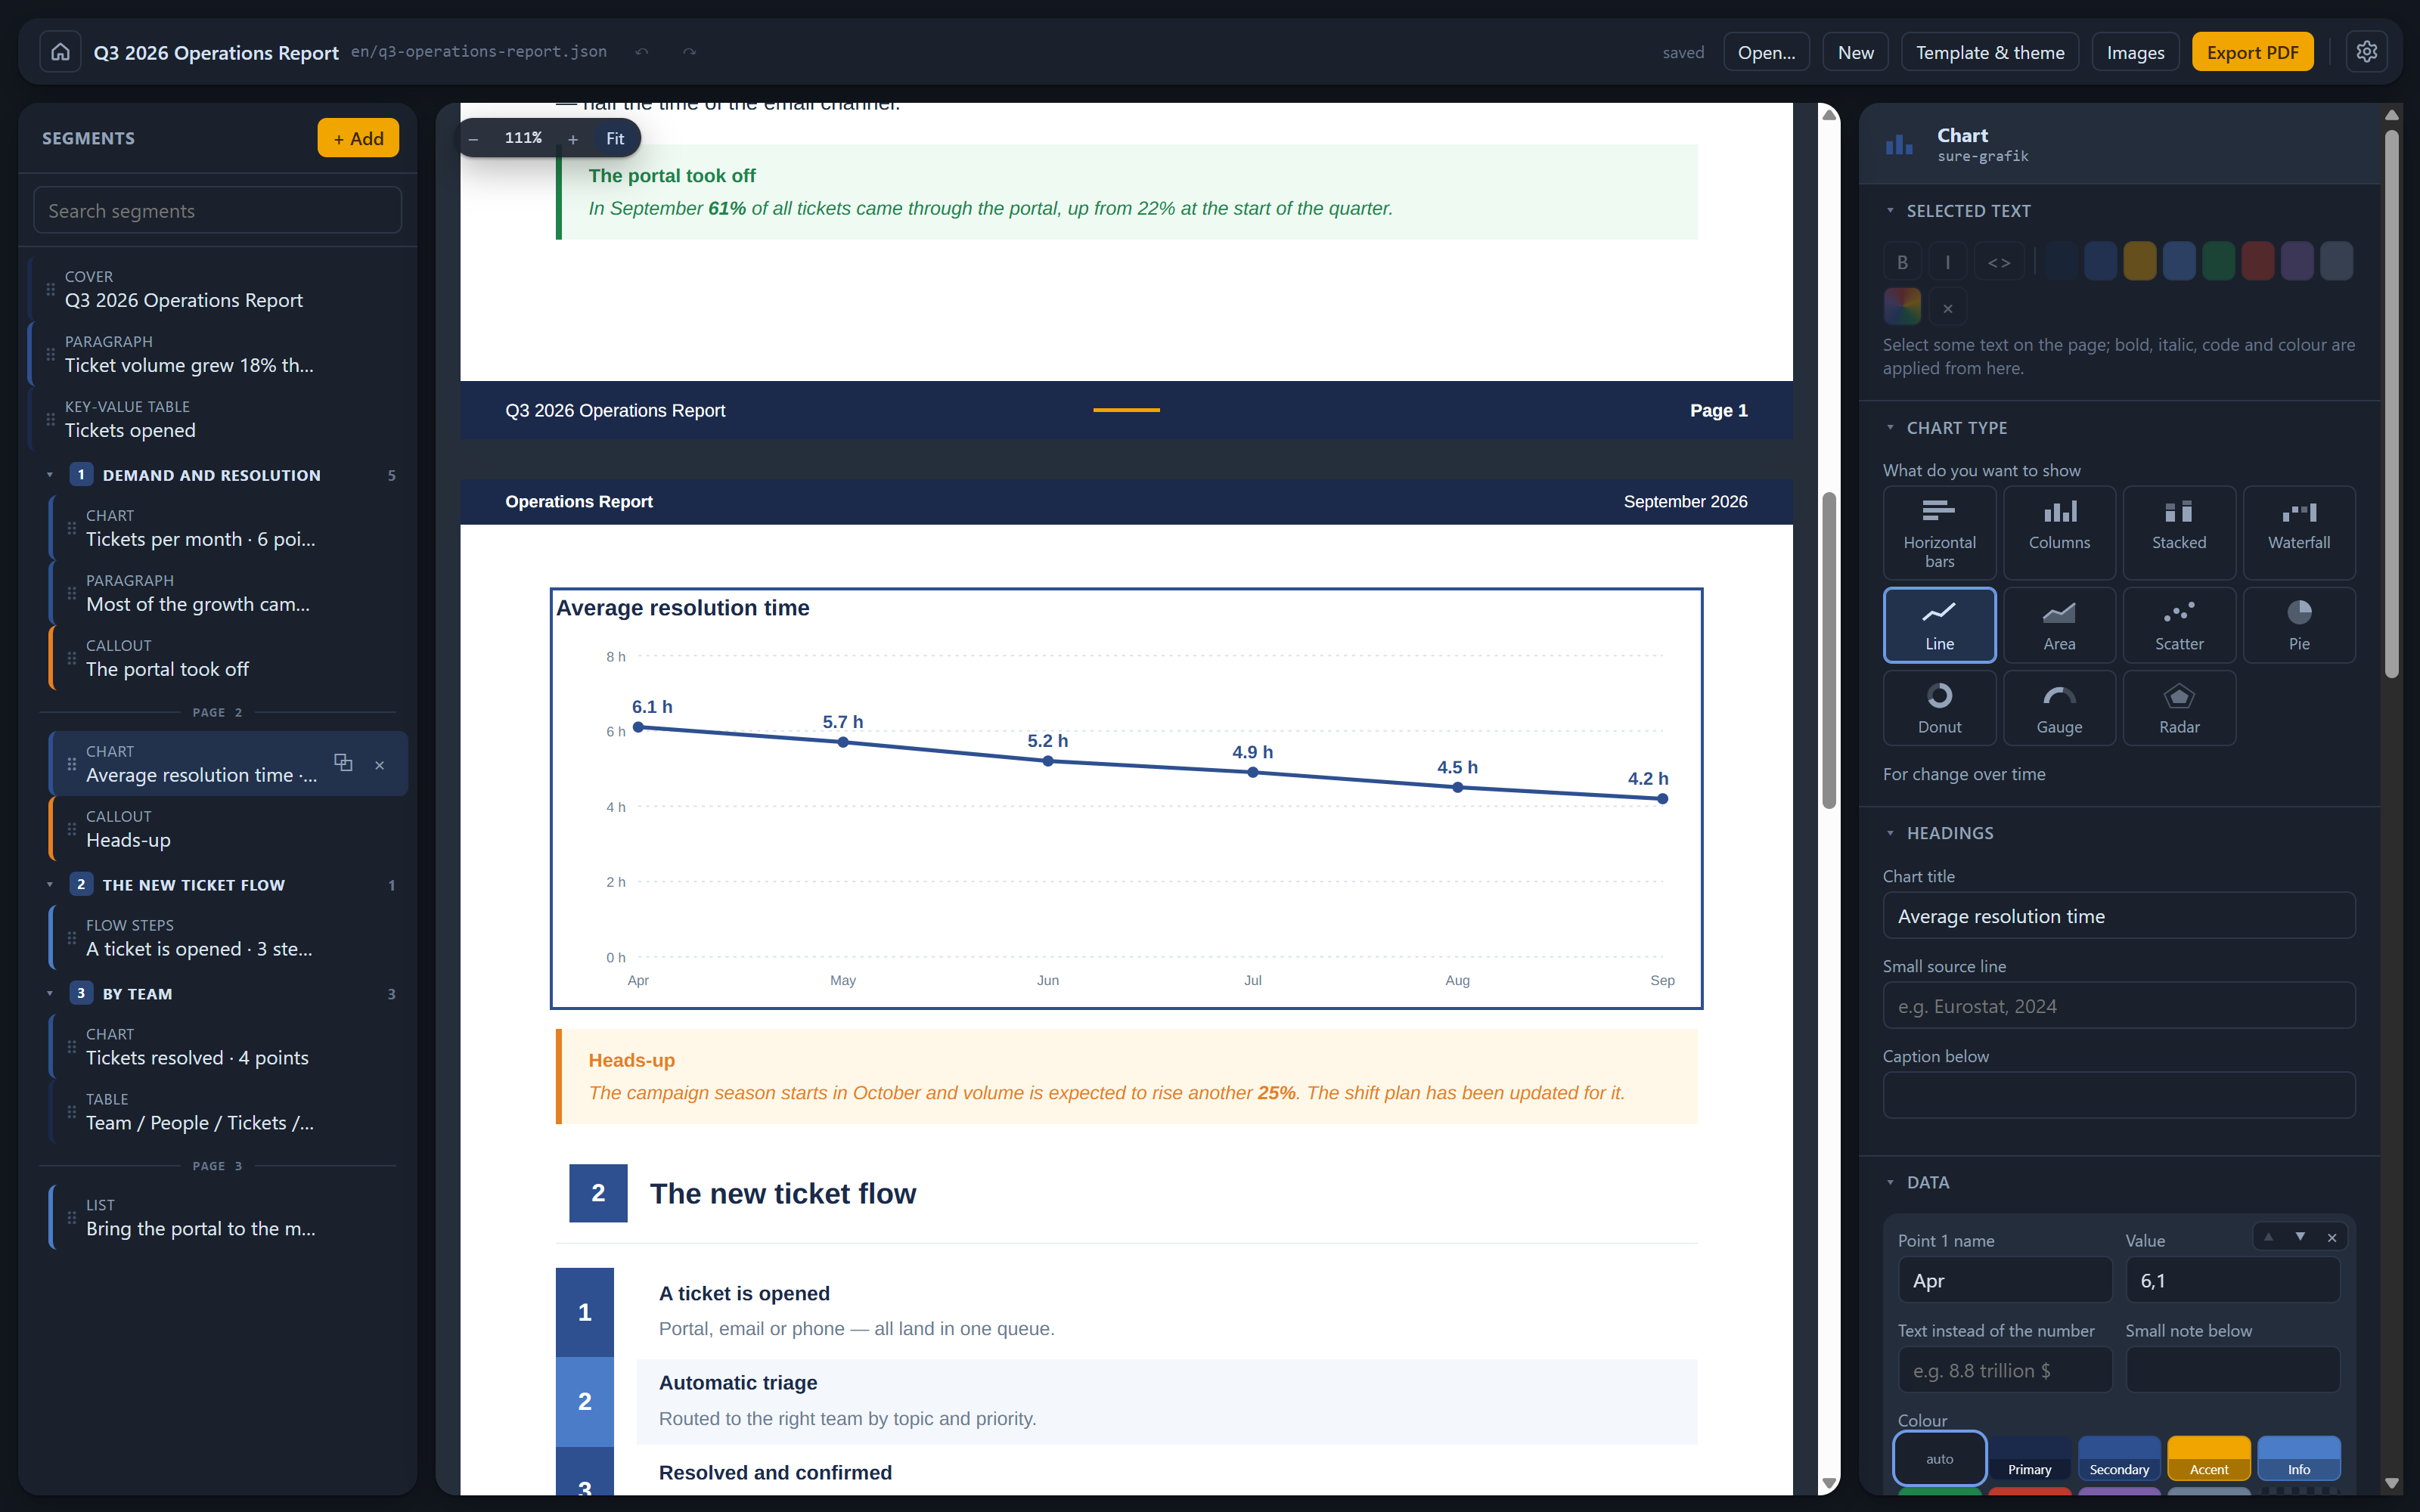Viewport: 2420px width, 1512px height.
Task: Click the + Add segment button
Action: click(358, 138)
